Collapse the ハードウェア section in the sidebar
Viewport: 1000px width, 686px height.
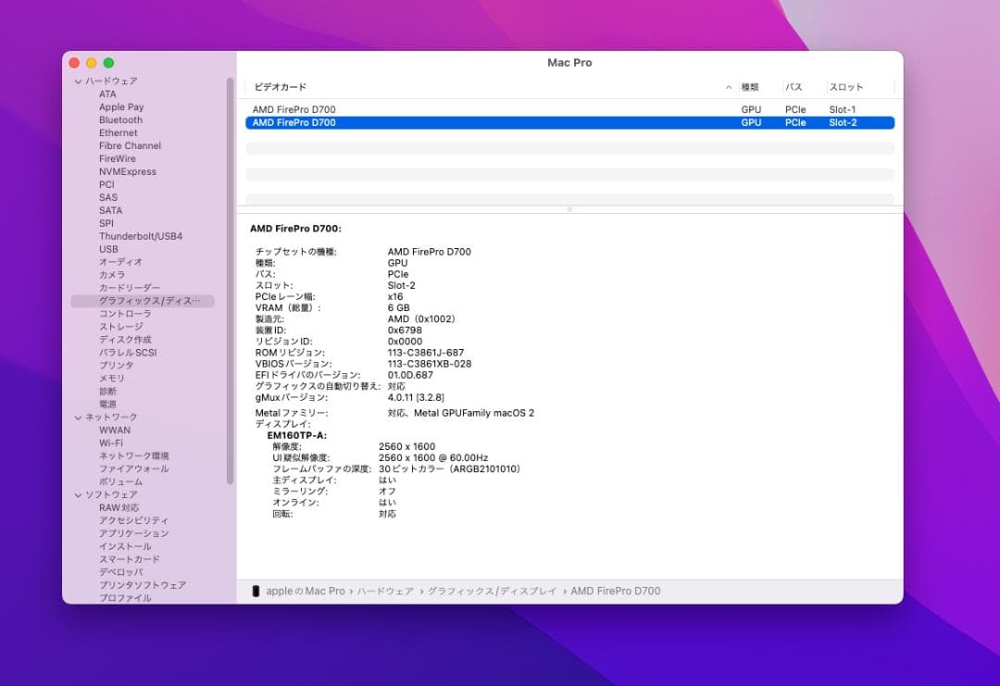[79, 81]
